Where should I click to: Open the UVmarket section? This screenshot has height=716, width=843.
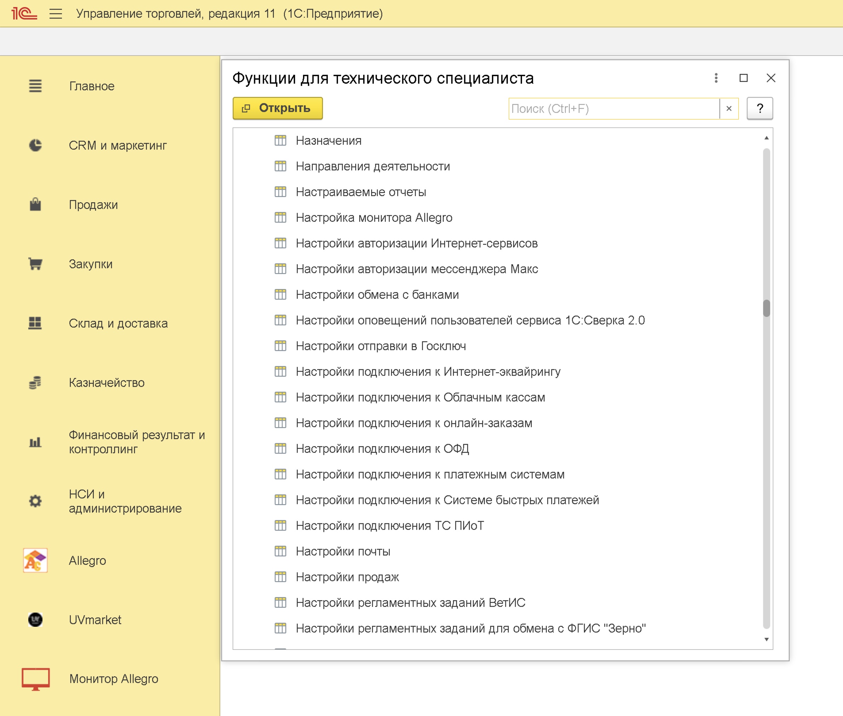pos(95,620)
